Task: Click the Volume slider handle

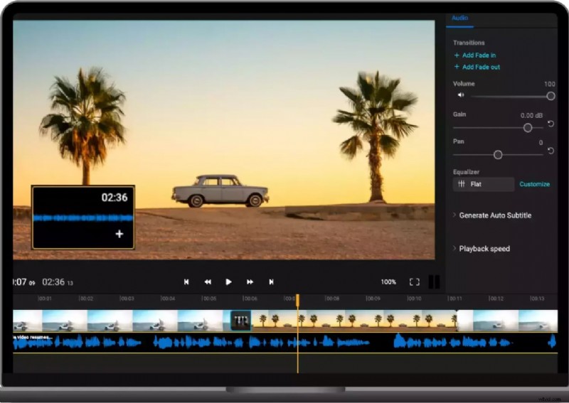Action: (551, 96)
